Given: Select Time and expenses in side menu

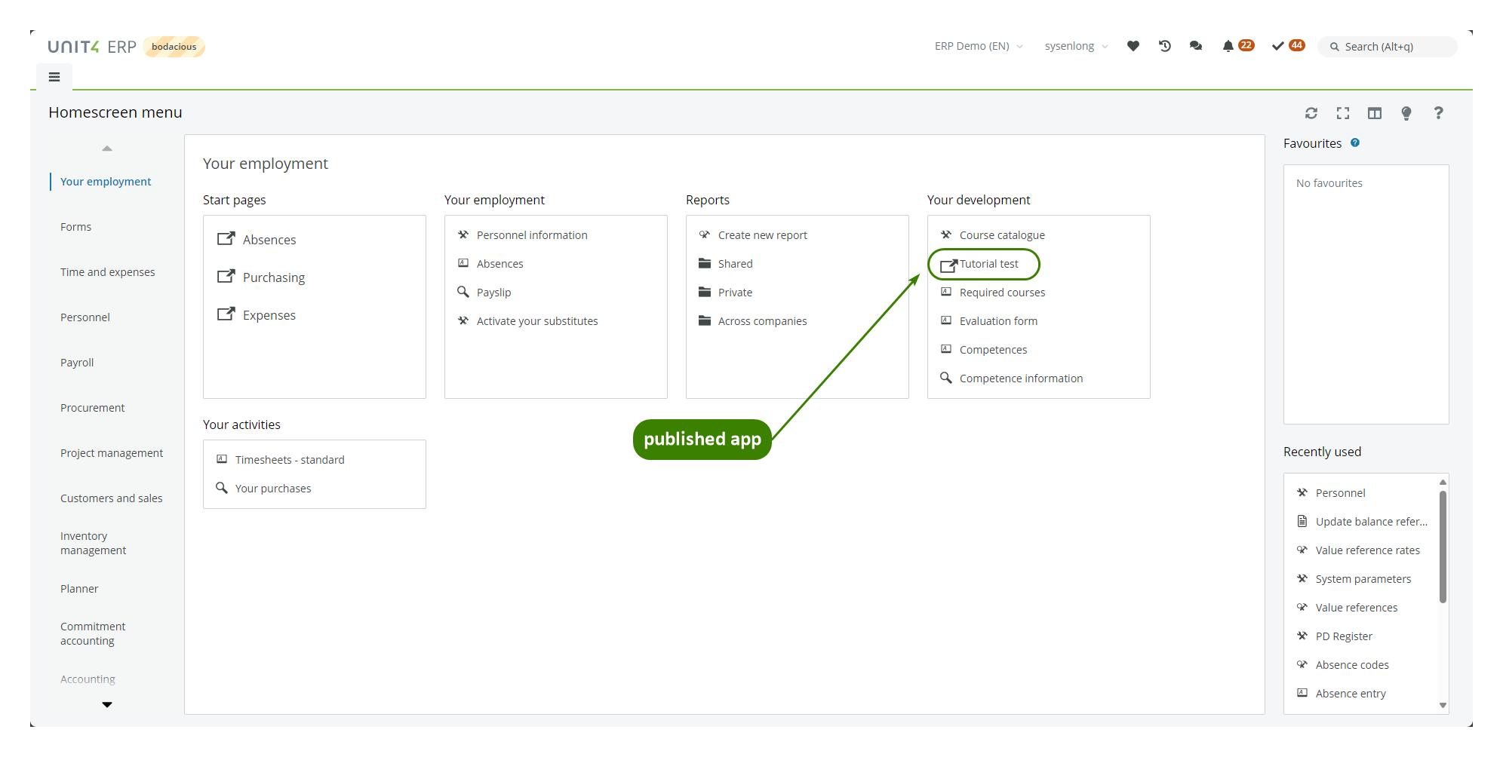Looking at the screenshot, I should click(x=107, y=272).
